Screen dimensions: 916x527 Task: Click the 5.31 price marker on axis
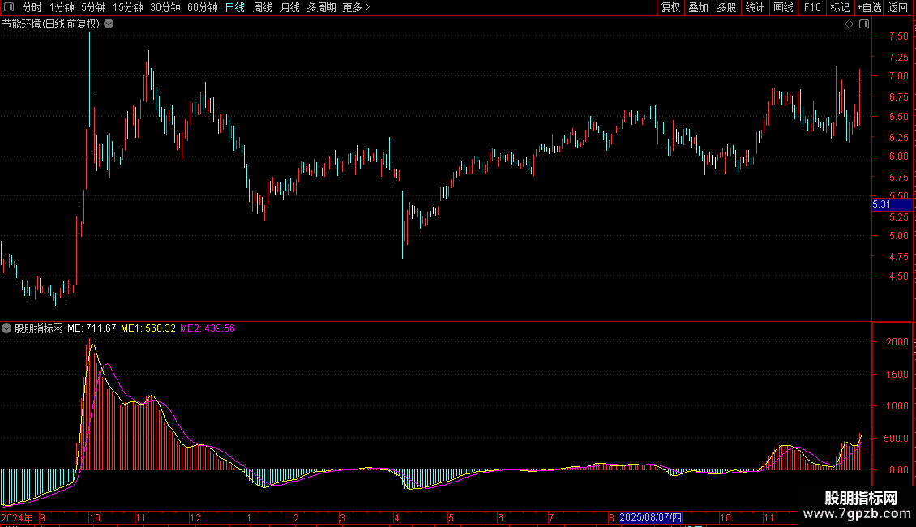(x=892, y=204)
